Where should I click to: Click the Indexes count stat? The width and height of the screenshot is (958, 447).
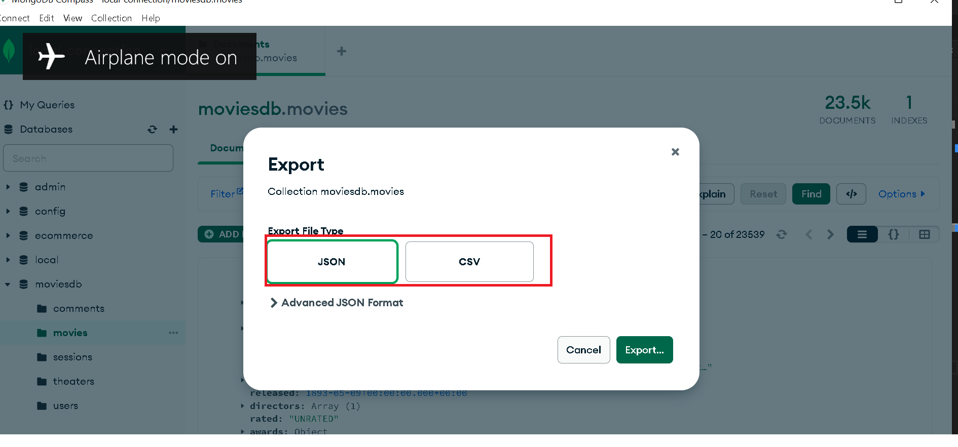pyautogui.click(x=909, y=109)
